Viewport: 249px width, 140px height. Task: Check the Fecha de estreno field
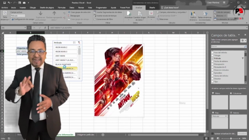coord(212,61)
